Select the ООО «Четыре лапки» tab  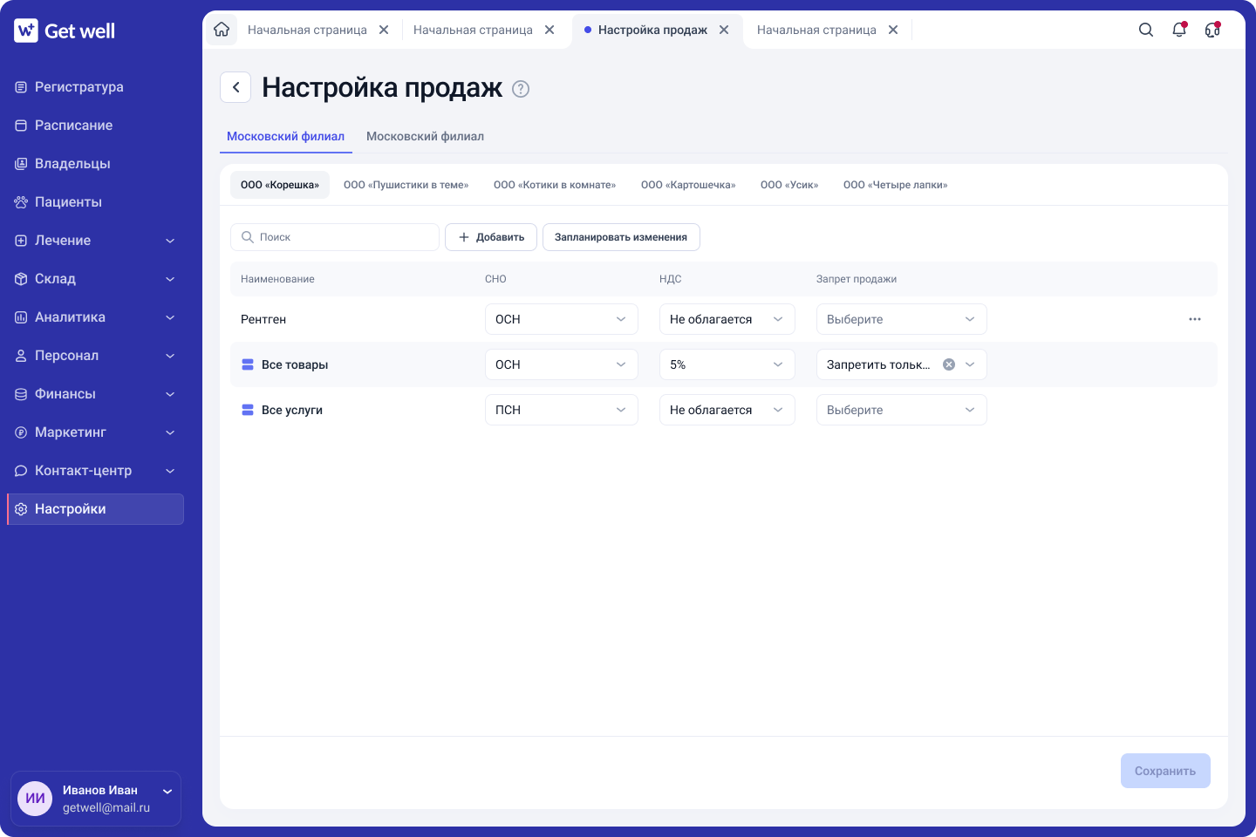[896, 185]
